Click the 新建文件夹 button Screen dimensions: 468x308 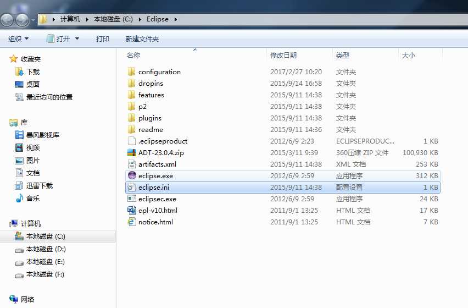[x=142, y=39]
